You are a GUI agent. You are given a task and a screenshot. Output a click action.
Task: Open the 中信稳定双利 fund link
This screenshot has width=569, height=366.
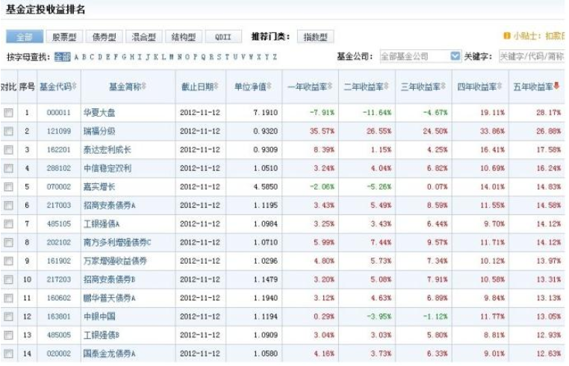click(108, 168)
